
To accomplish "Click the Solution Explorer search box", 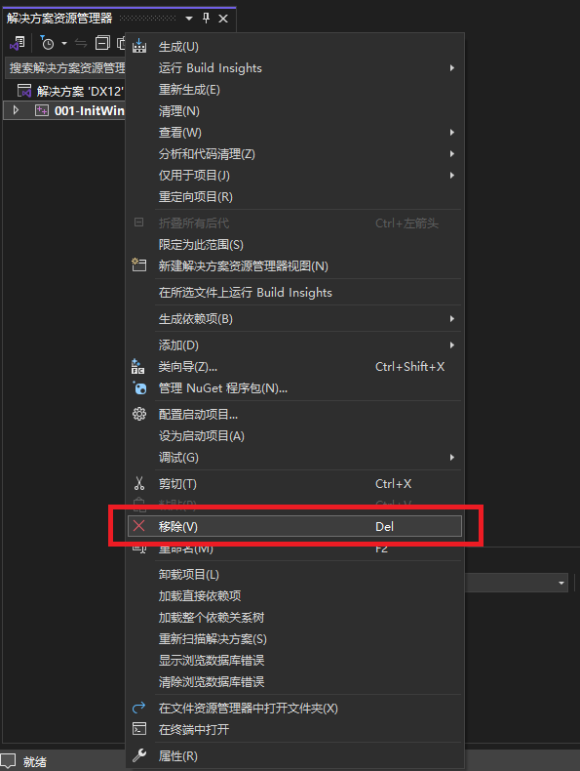I will point(66,68).
